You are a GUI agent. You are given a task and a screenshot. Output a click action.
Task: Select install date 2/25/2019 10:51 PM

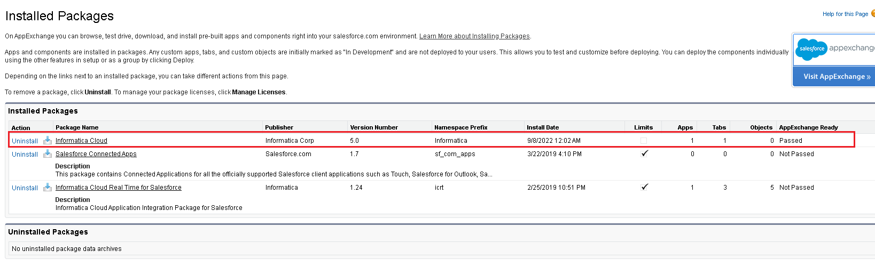pyautogui.click(x=556, y=188)
